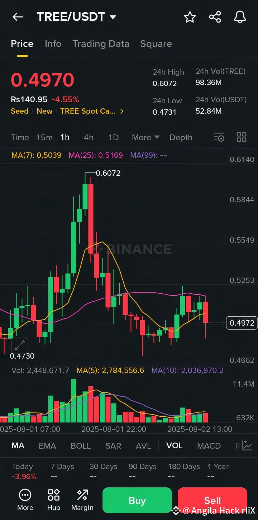Select the 15m interval
258x520 pixels.
[x=44, y=137]
